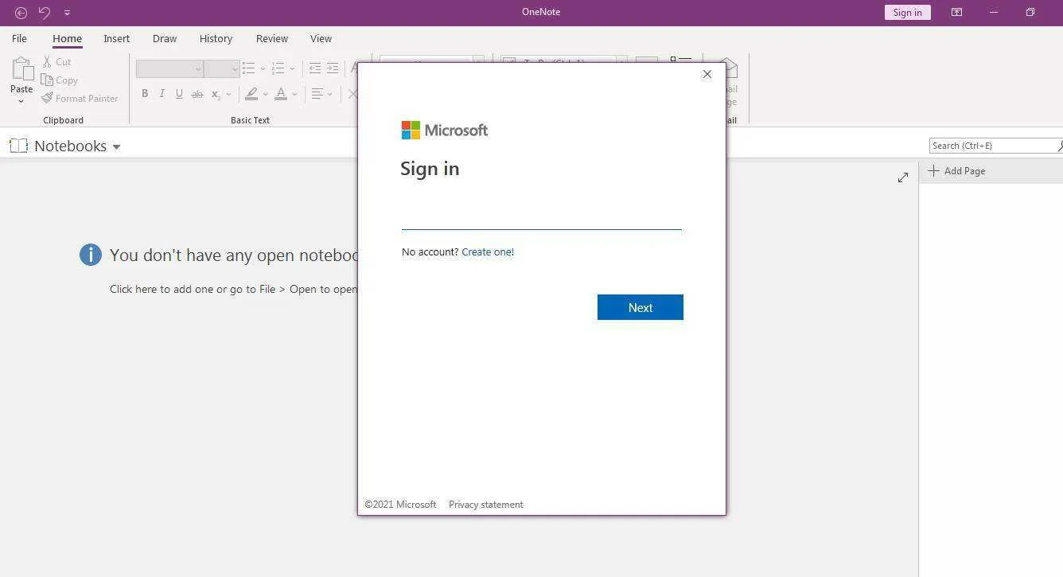Toggle Strikethrough formatting

(197, 94)
